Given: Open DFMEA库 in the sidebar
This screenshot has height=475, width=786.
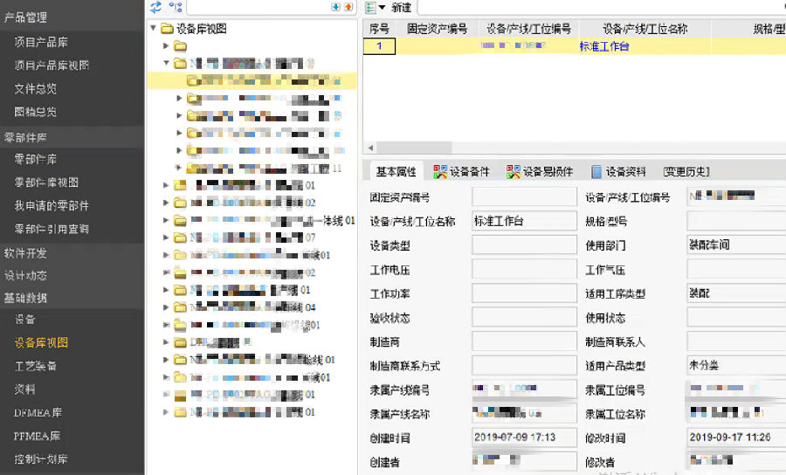Looking at the screenshot, I should coord(38,413).
